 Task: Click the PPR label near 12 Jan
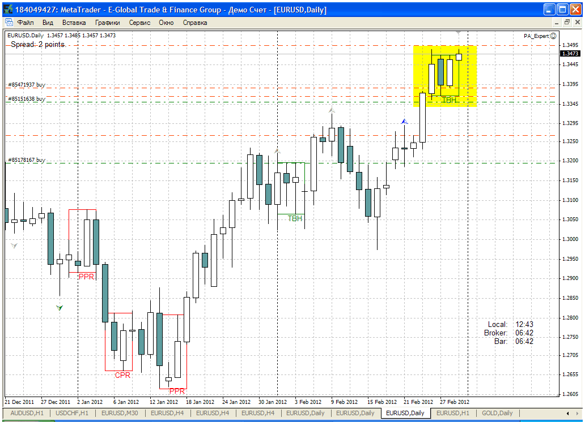(177, 391)
